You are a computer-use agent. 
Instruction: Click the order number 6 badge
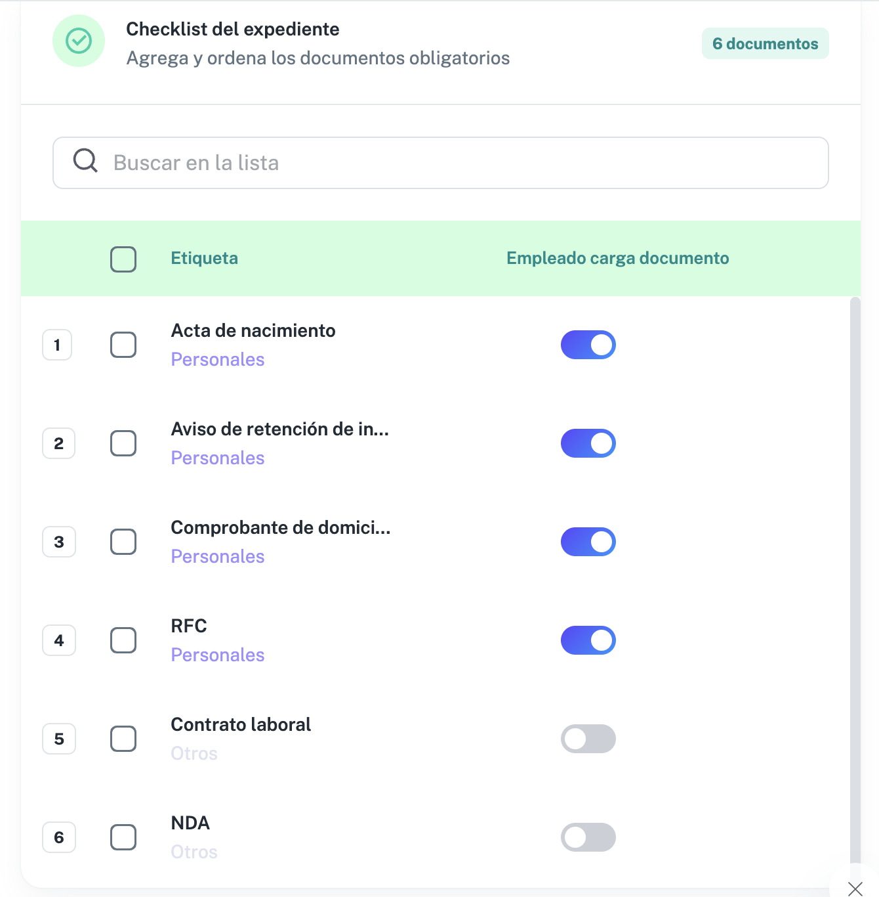pyautogui.click(x=59, y=837)
